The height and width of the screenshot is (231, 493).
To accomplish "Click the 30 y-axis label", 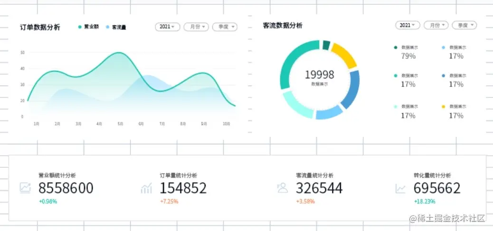I will 22,85.
